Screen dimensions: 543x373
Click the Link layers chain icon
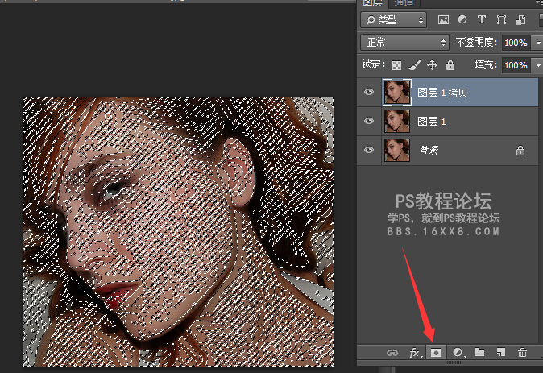click(392, 352)
